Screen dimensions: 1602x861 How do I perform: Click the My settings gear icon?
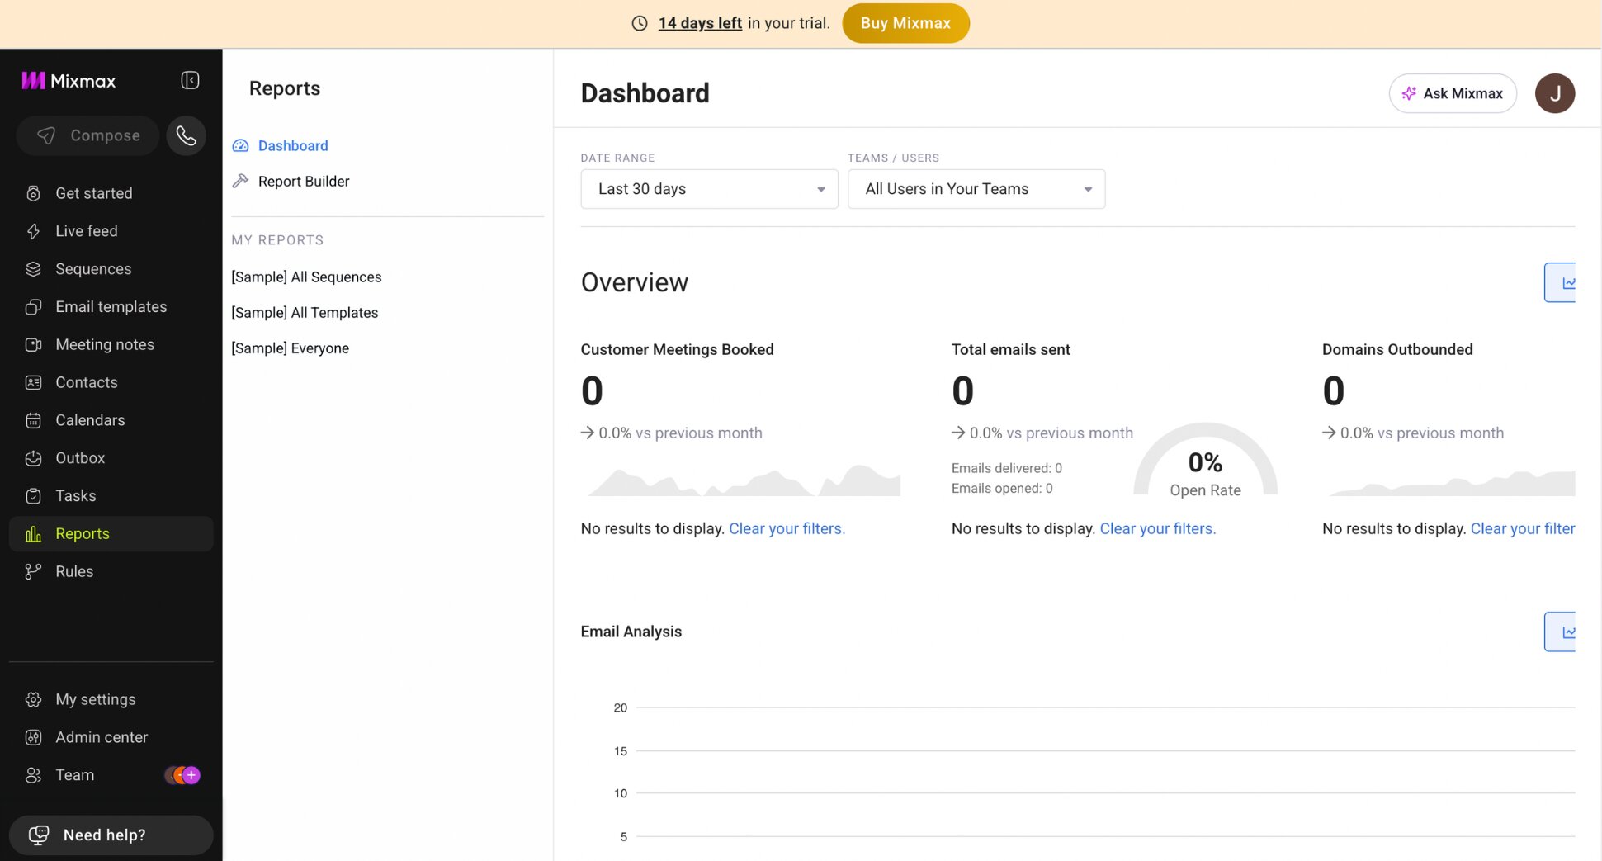click(x=33, y=699)
